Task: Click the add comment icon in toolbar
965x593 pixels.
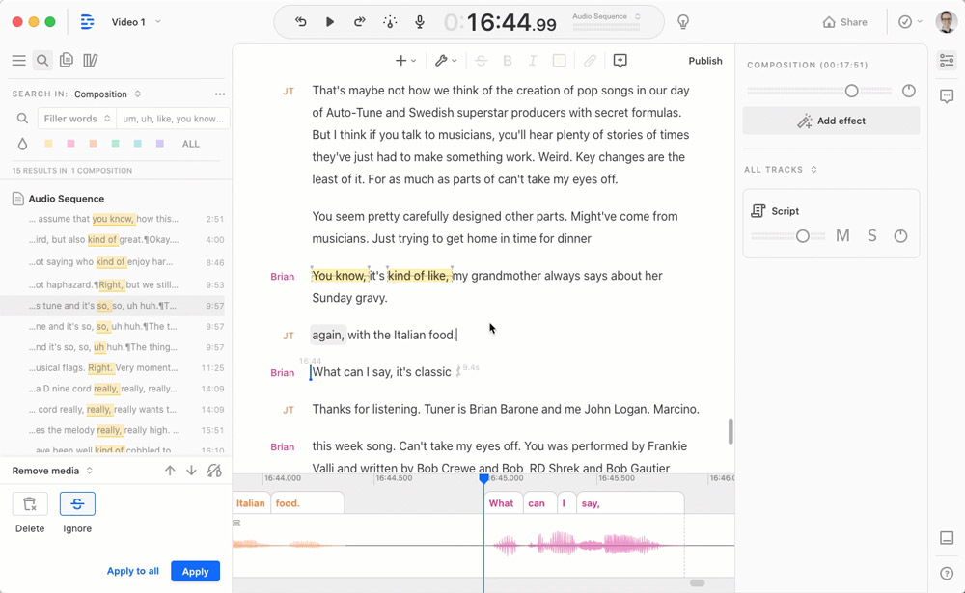Action: pyautogui.click(x=620, y=61)
